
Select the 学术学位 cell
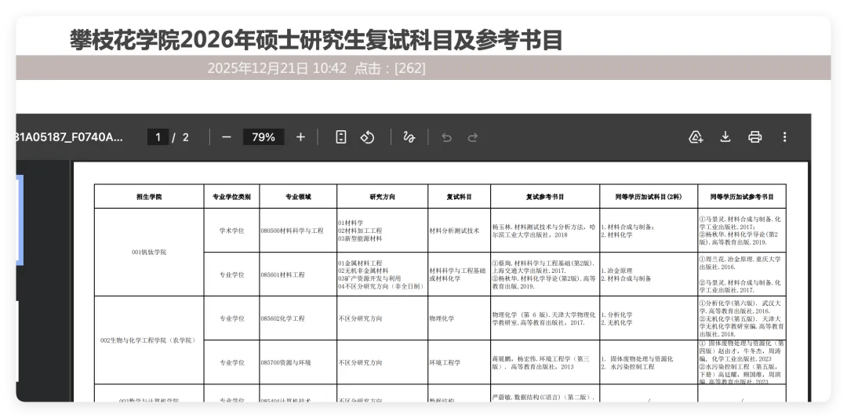(x=231, y=231)
